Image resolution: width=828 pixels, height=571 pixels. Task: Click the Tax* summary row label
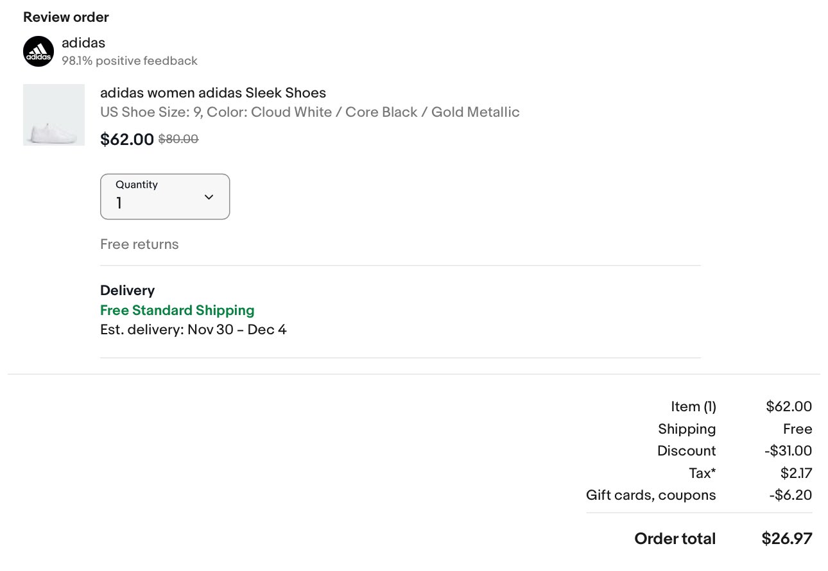tap(702, 473)
